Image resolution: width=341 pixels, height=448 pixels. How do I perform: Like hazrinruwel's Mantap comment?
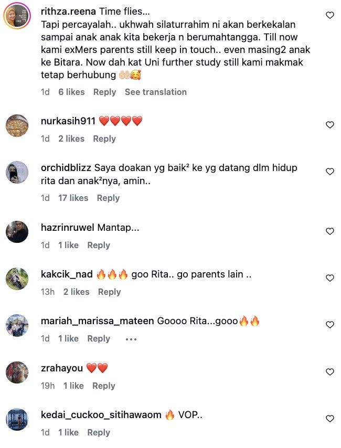(330, 231)
